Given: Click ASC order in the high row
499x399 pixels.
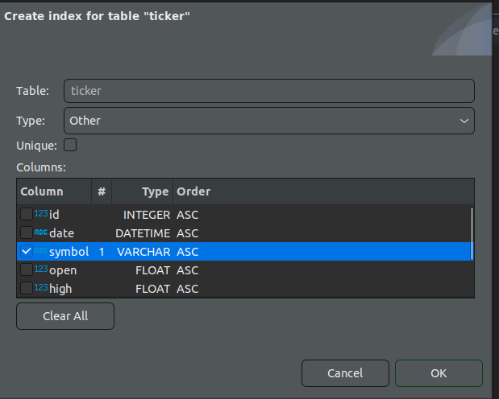Looking at the screenshot, I should 188,289.
